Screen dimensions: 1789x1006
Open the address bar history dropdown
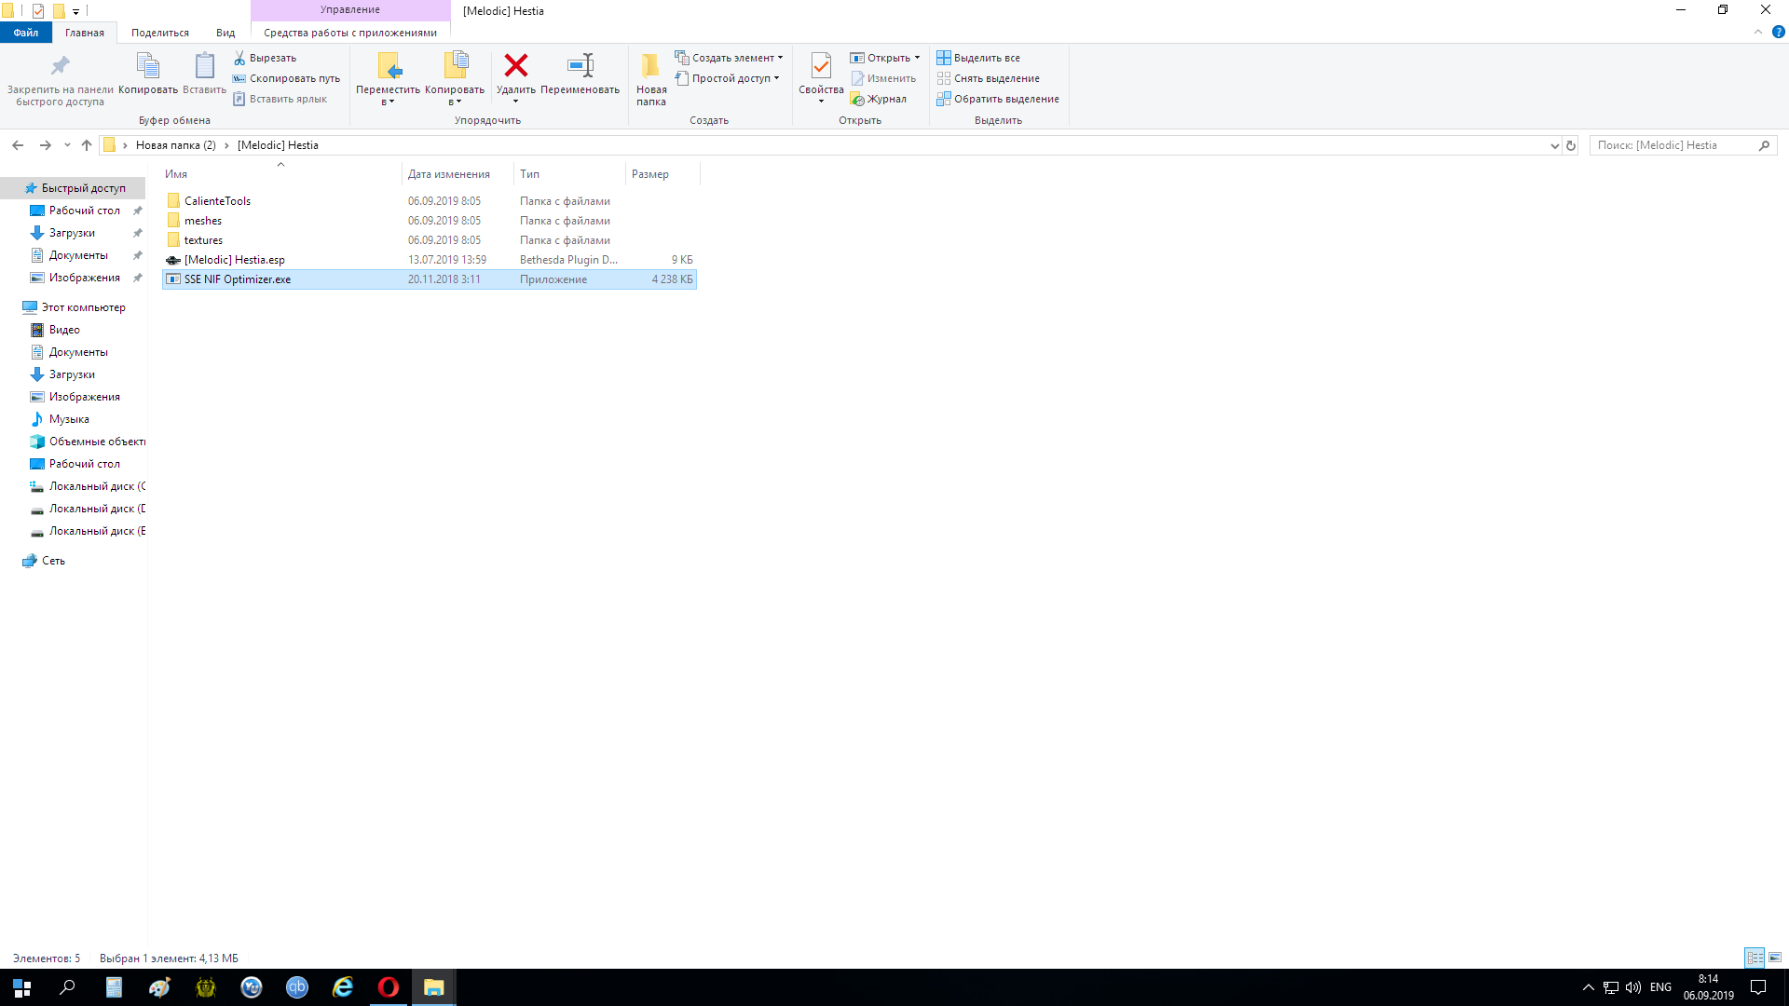click(x=1554, y=145)
